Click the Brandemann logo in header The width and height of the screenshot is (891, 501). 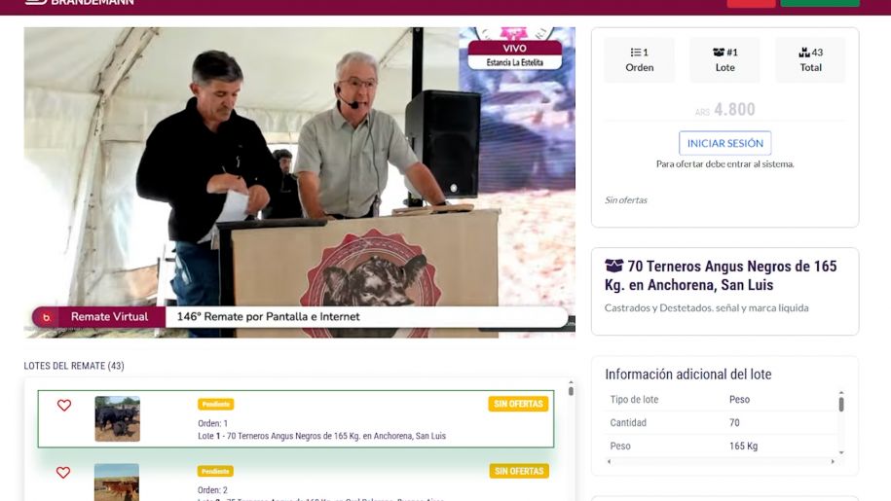(x=80, y=3)
